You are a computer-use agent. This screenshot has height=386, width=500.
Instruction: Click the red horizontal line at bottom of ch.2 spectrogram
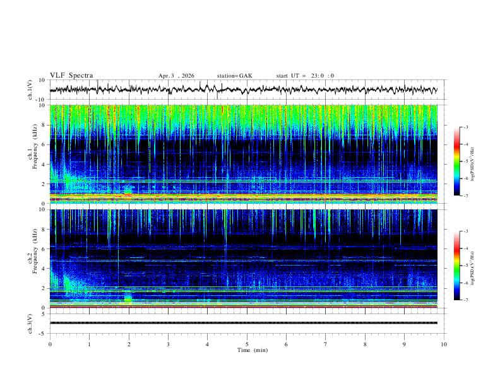coord(244,307)
